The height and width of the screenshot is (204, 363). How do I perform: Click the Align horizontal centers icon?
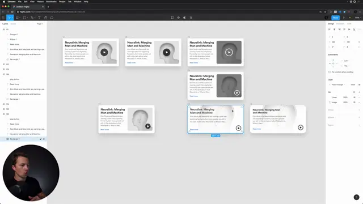[x=334, y=29]
